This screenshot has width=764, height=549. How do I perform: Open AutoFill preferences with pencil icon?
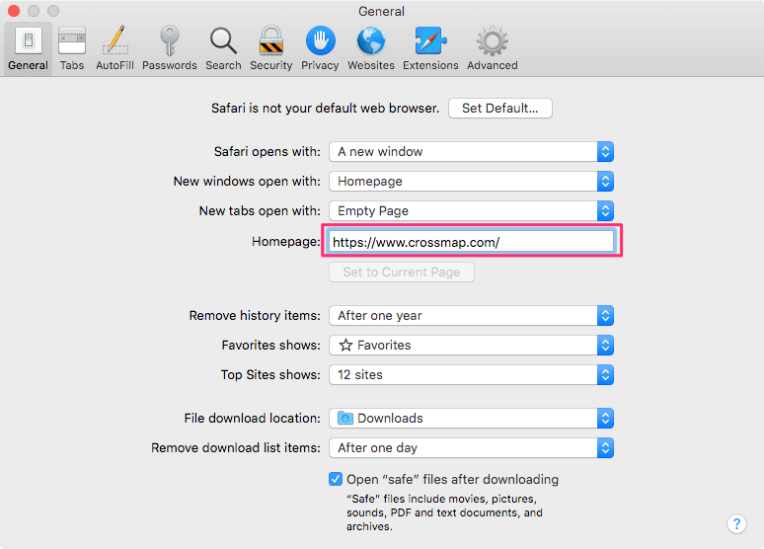pyautogui.click(x=115, y=48)
